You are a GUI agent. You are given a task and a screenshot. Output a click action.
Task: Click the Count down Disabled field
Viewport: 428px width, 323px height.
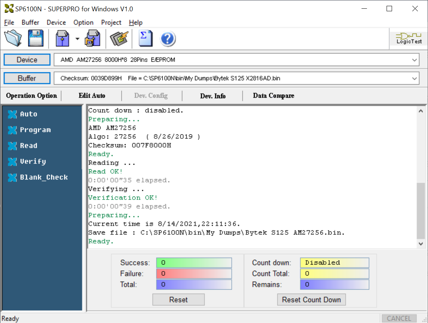tap(335, 263)
